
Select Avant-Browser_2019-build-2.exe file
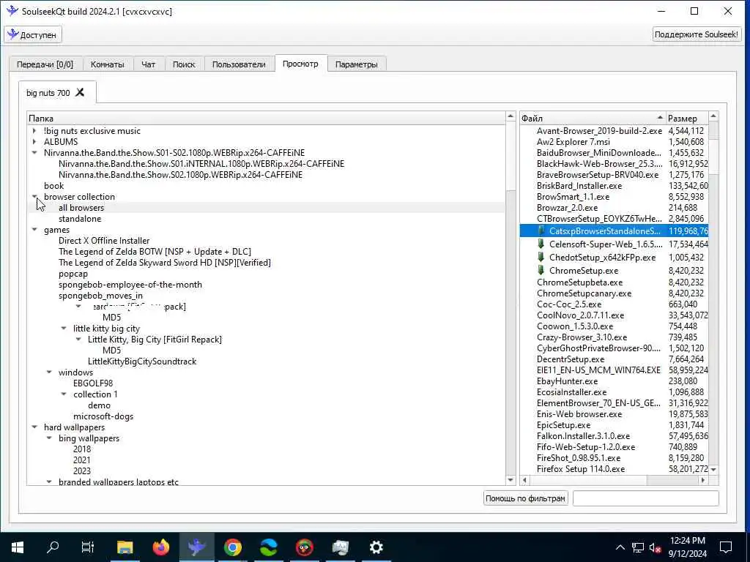point(599,130)
